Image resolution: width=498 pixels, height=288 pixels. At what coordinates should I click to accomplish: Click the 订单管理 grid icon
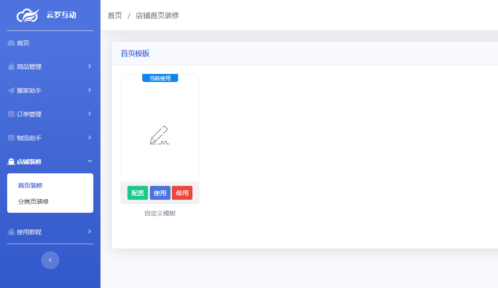(11, 114)
